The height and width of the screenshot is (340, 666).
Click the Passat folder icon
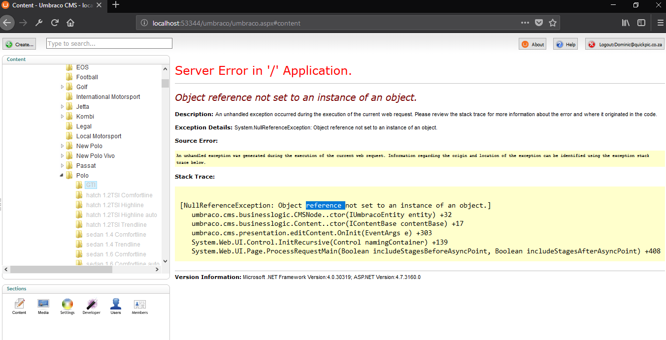click(x=69, y=165)
